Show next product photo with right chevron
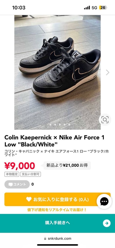The width and height of the screenshot is (115, 248). click(x=108, y=72)
